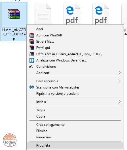127x150 pixels.
Task: Click WinRAR icon beside Apri con WinRAR
Action: click(x=32, y=35)
